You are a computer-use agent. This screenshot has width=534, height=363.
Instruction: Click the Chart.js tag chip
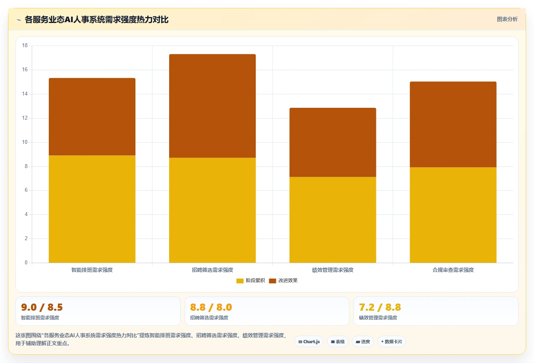tap(309, 342)
